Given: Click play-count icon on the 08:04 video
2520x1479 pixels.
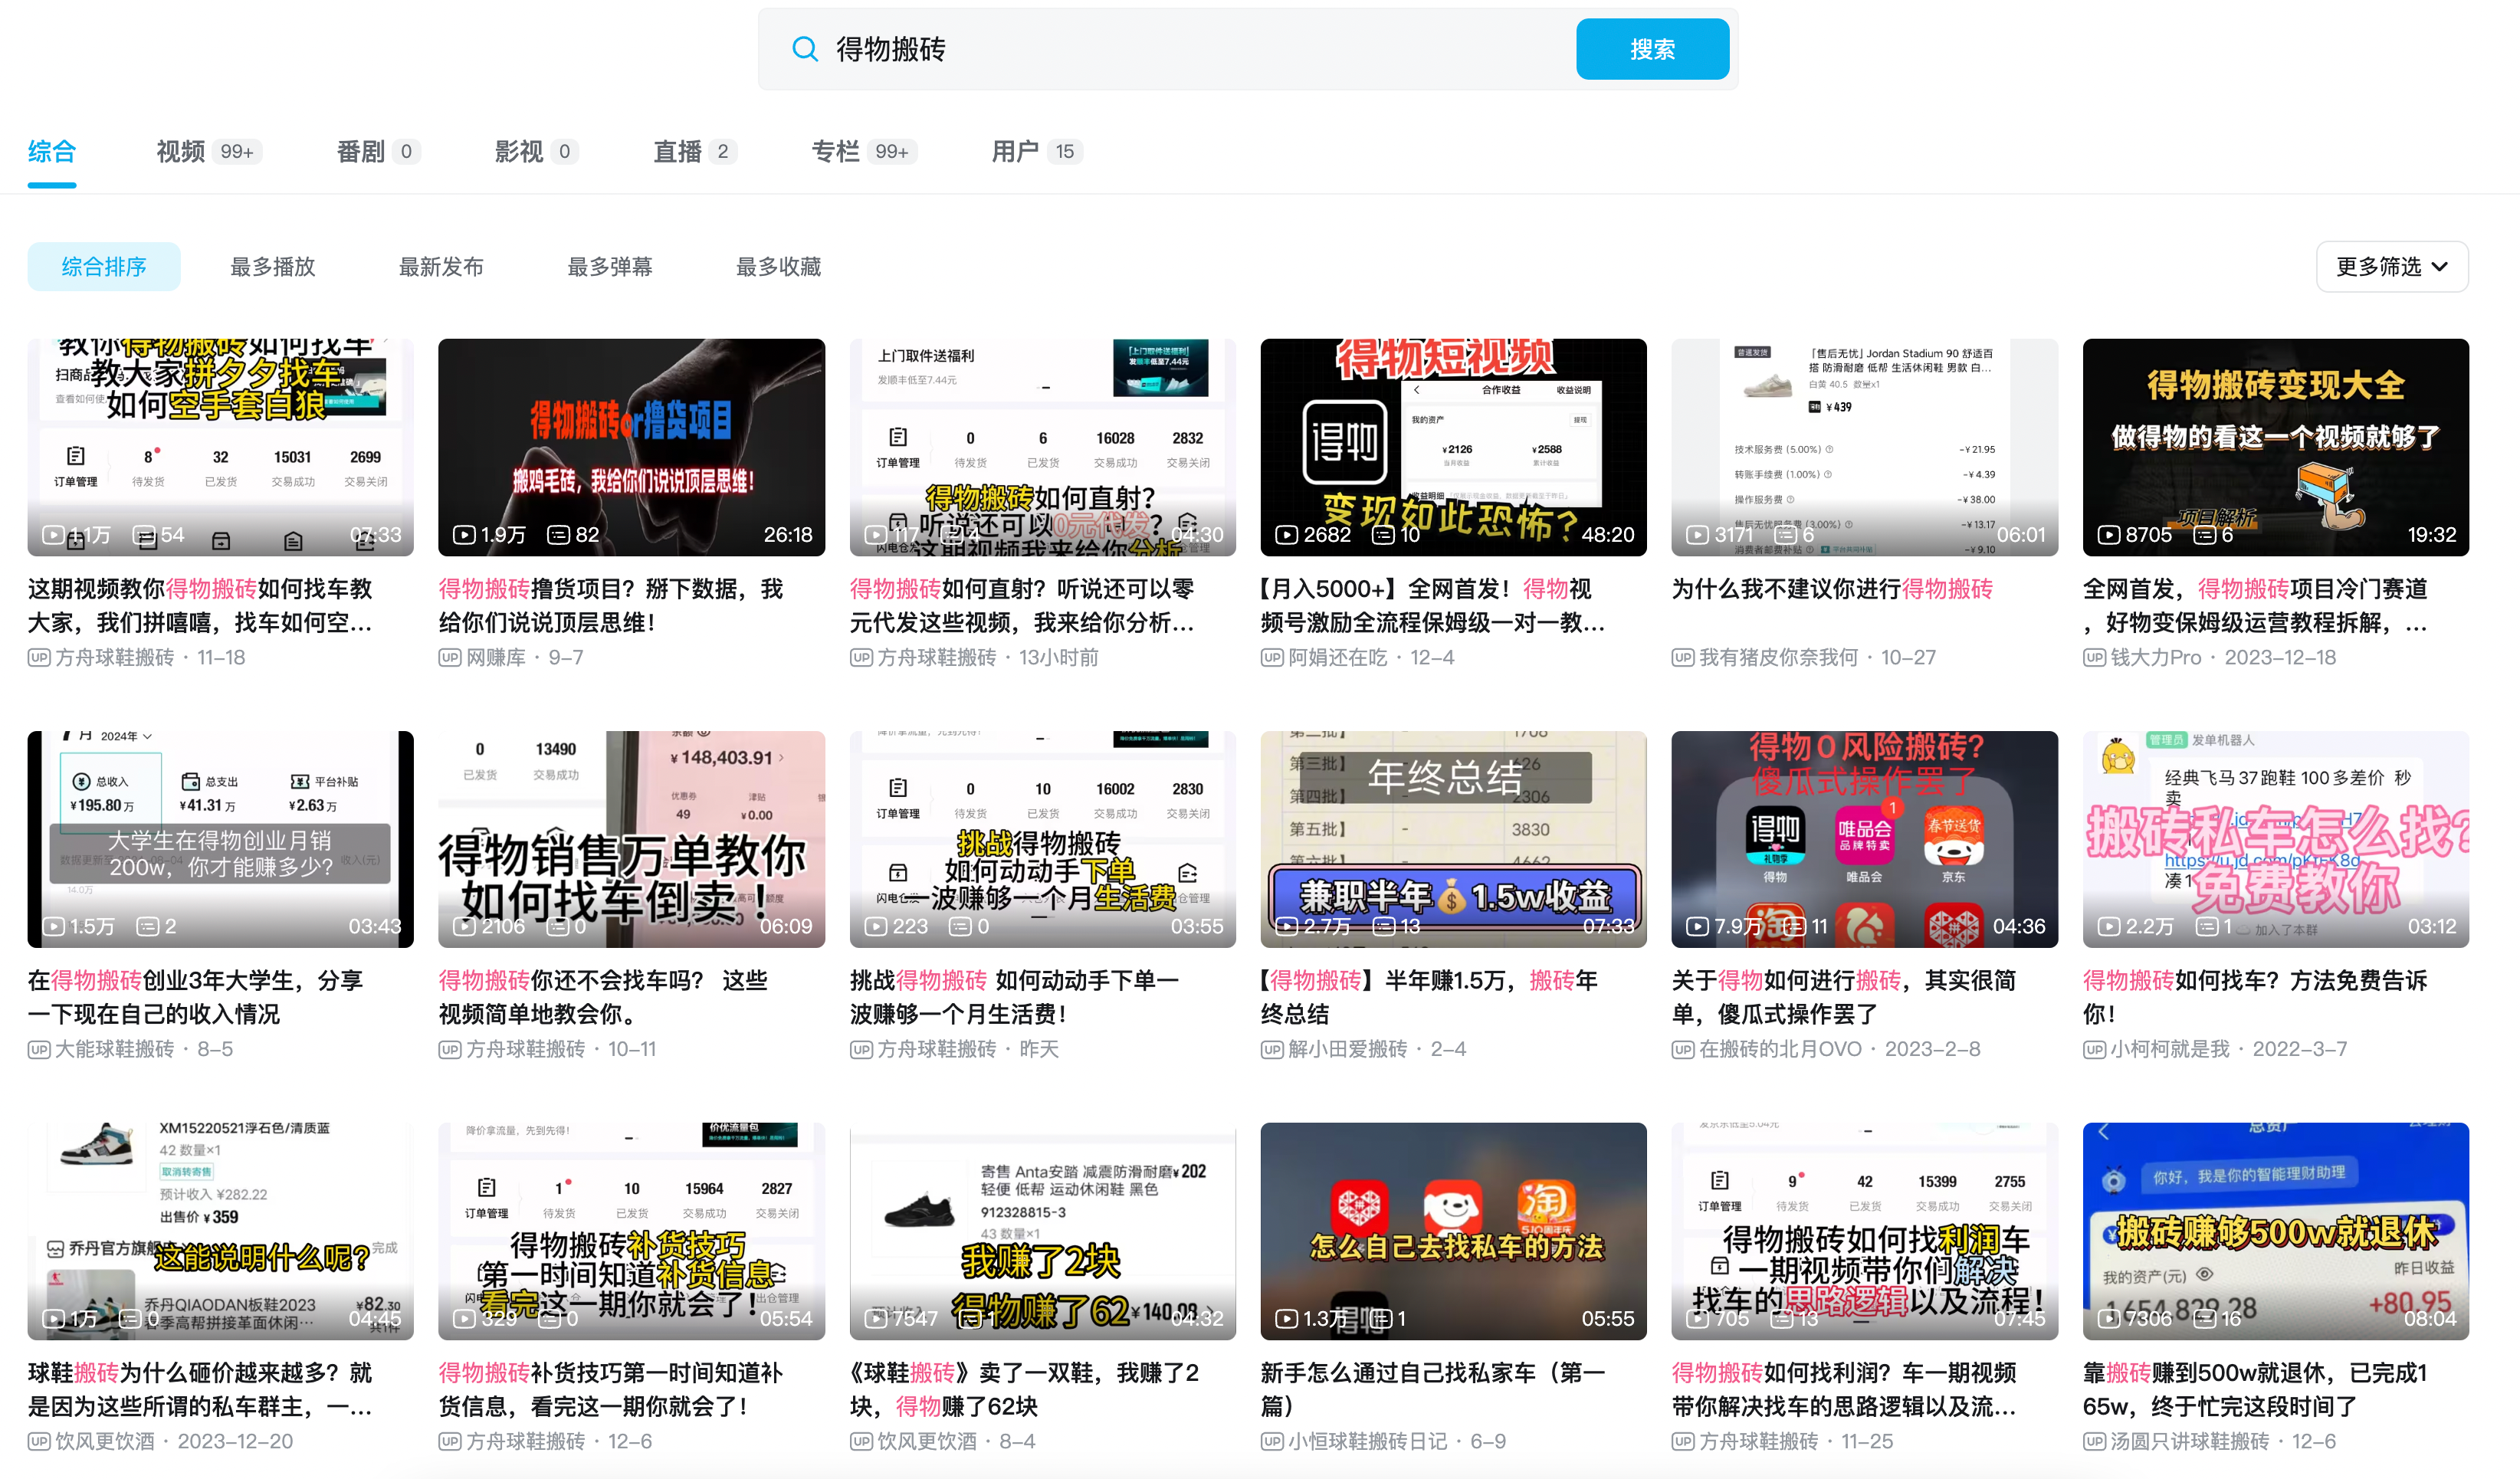Looking at the screenshot, I should pyautogui.click(x=2109, y=1319).
